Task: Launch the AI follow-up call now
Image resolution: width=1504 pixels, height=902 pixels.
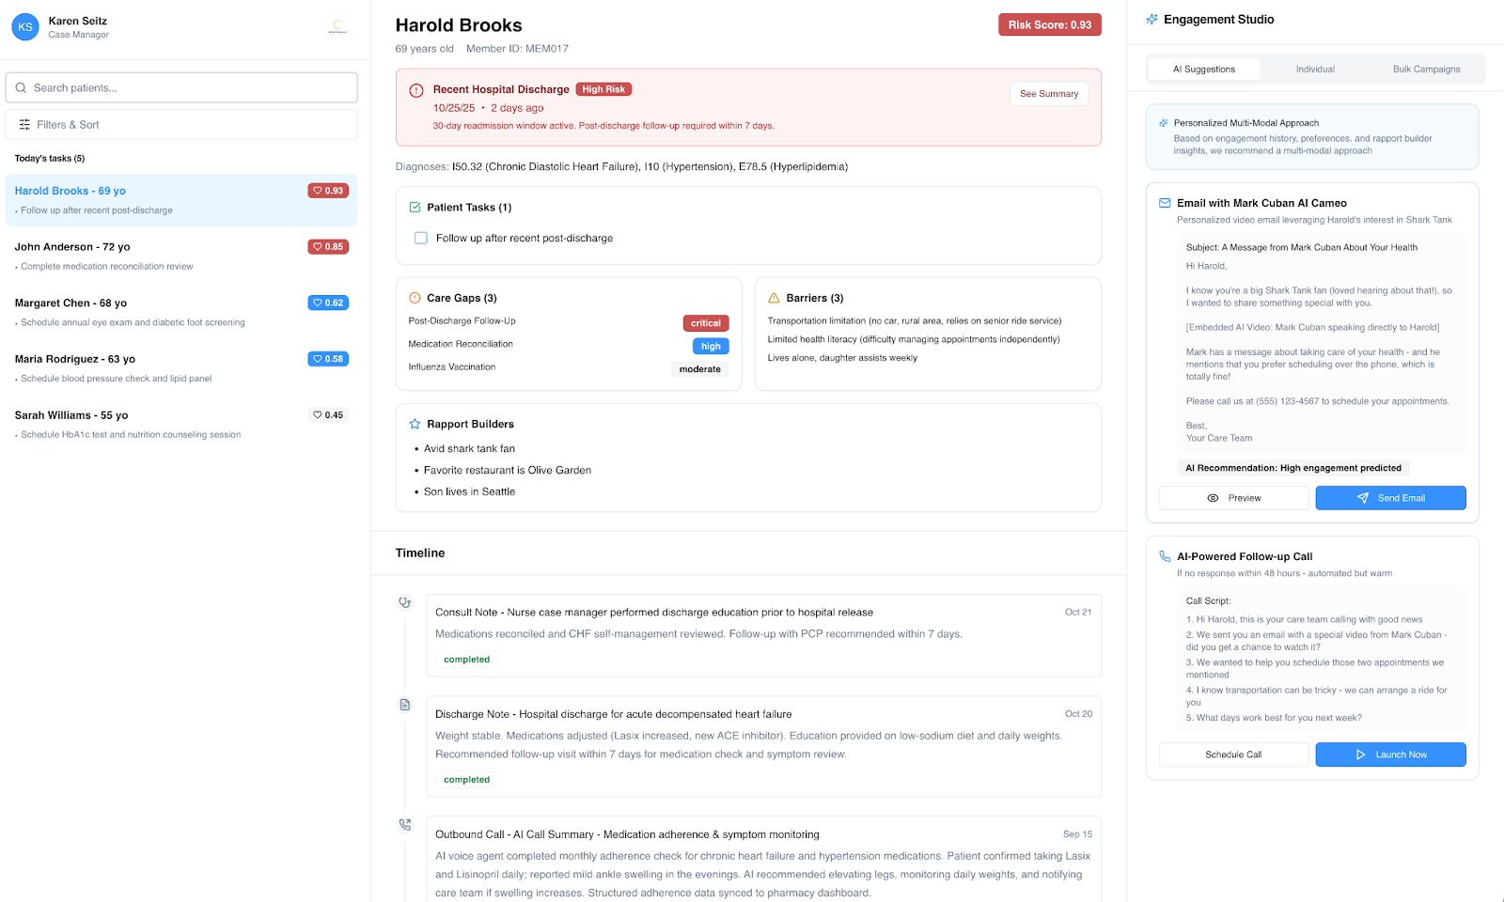Action: [x=1390, y=754]
